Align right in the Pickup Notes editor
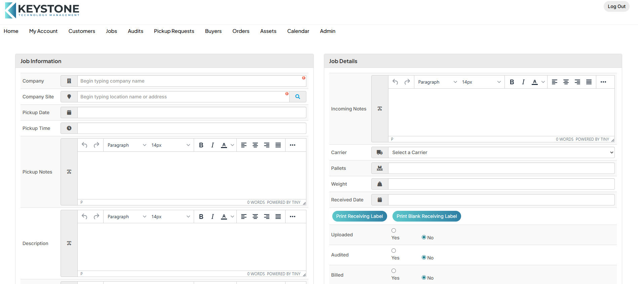Screen dimensions: 638x284 (267, 145)
